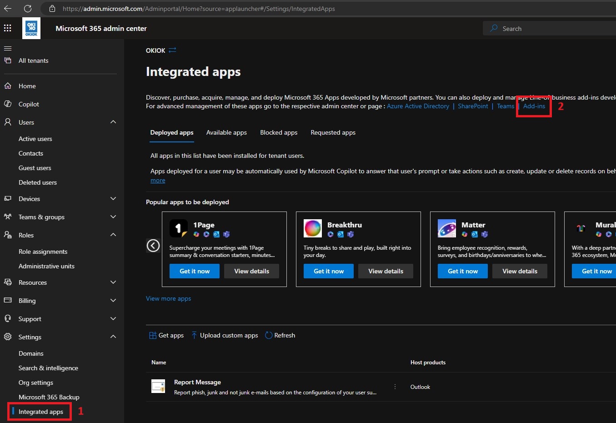Expand the Devices section chevron
This screenshot has height=423, width=616.
pos(113,198)
